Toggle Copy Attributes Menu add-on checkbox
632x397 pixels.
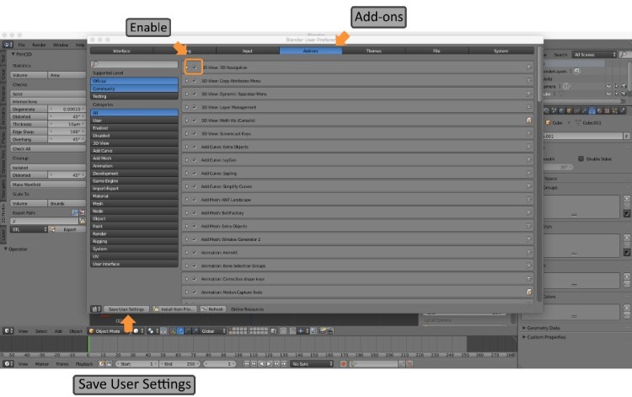(x=195, y=81)
